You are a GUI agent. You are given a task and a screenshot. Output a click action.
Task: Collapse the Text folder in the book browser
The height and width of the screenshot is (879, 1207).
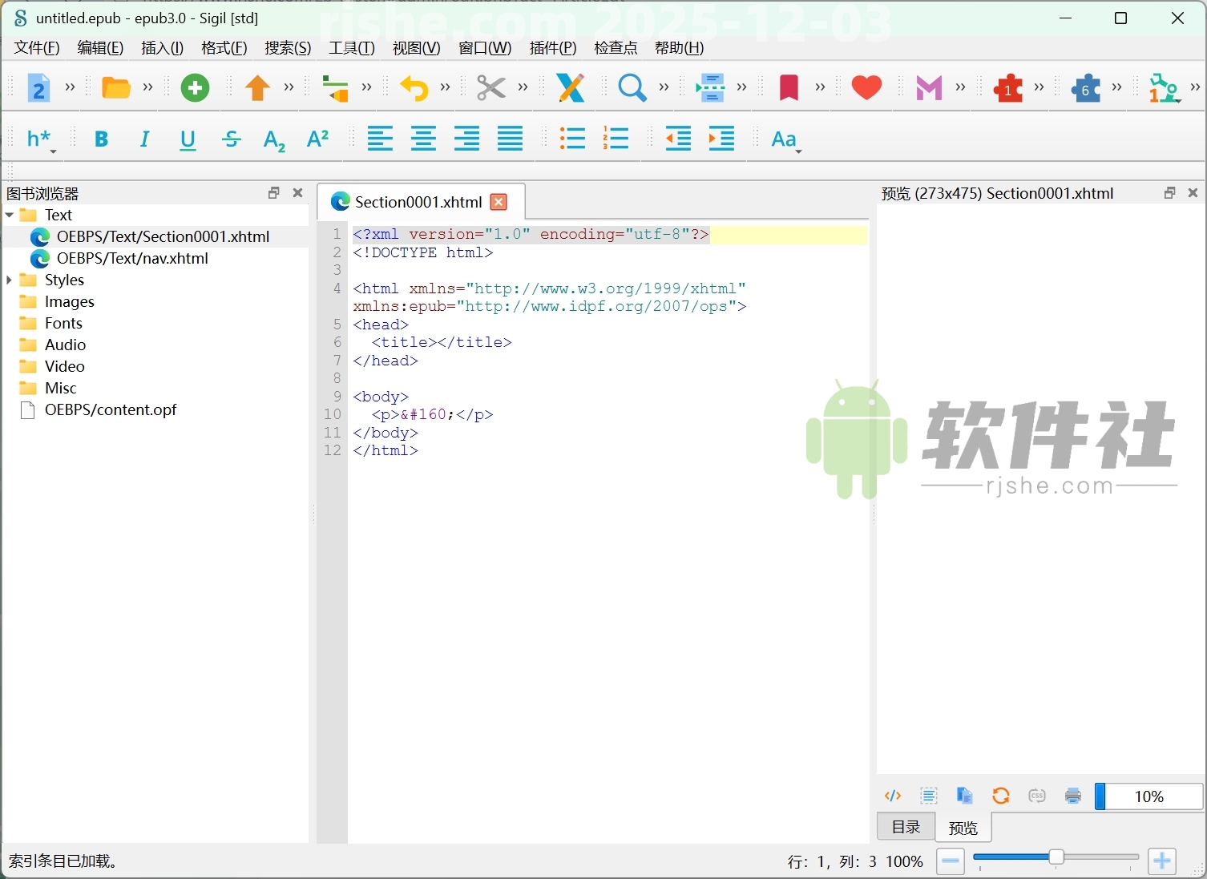pos(9,215)
